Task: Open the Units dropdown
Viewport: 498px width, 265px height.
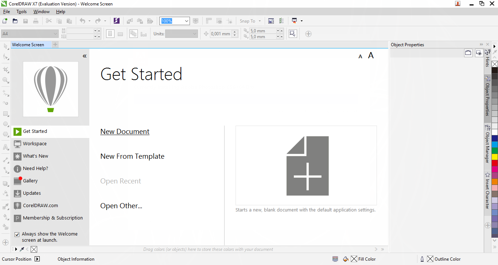Action: coord(194,34)
